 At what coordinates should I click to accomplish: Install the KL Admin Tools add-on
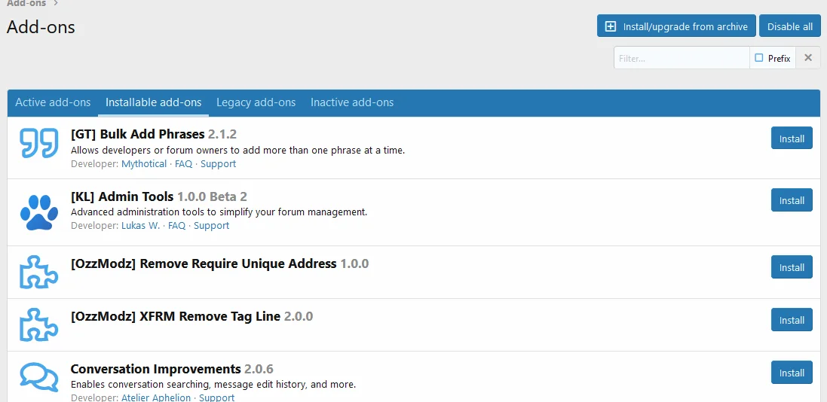click(791, 200)
